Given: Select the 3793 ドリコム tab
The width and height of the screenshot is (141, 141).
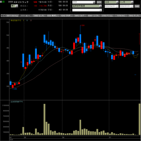Looking at the screenshot, I should coord(107,16).
